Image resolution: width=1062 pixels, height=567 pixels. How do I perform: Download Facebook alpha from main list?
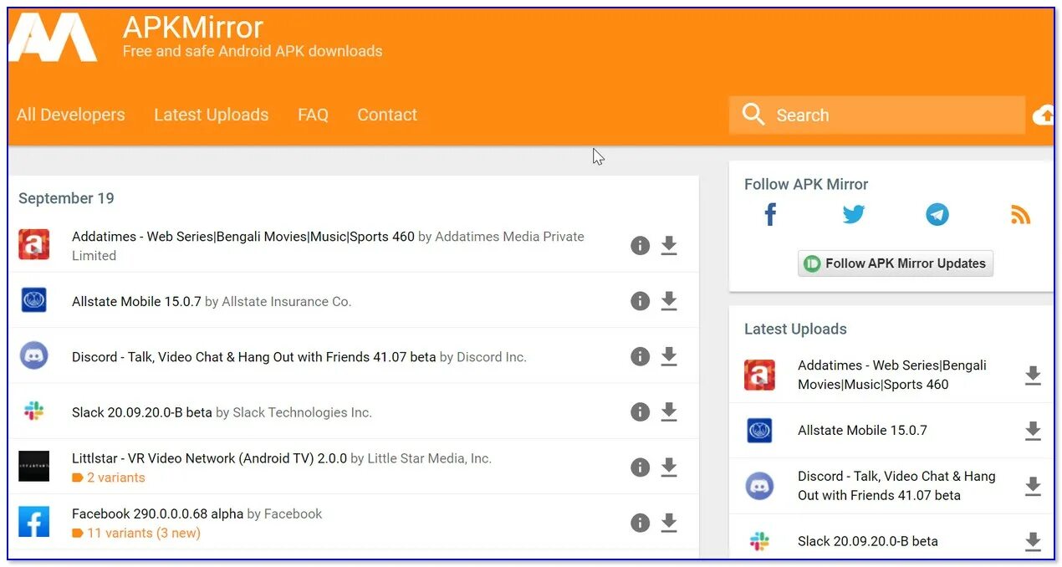(669, 523)
